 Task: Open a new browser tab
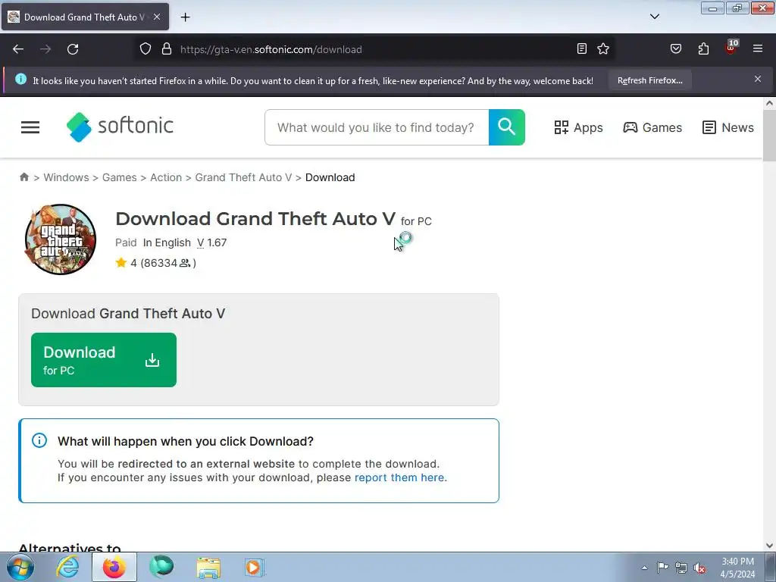(x=185, y=17)
